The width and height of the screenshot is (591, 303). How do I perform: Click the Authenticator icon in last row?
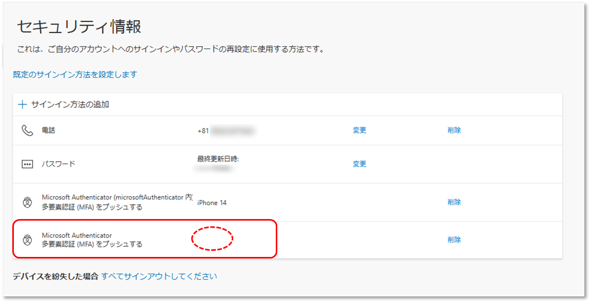click(x=27, y=240)
